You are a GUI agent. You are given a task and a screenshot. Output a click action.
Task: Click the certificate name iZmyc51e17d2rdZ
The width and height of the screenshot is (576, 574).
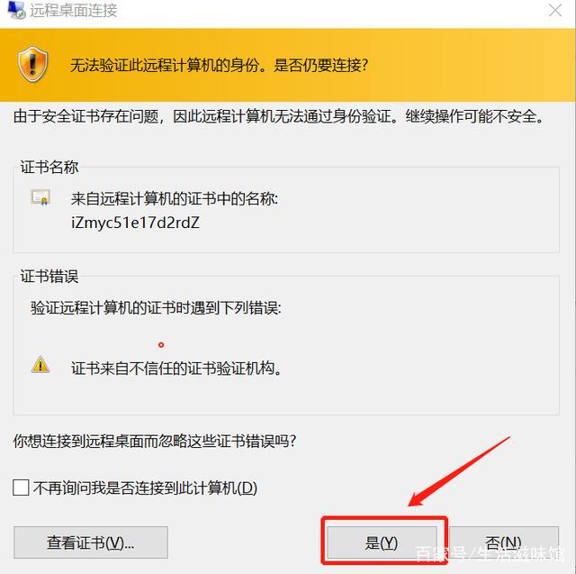click(135, 223)
